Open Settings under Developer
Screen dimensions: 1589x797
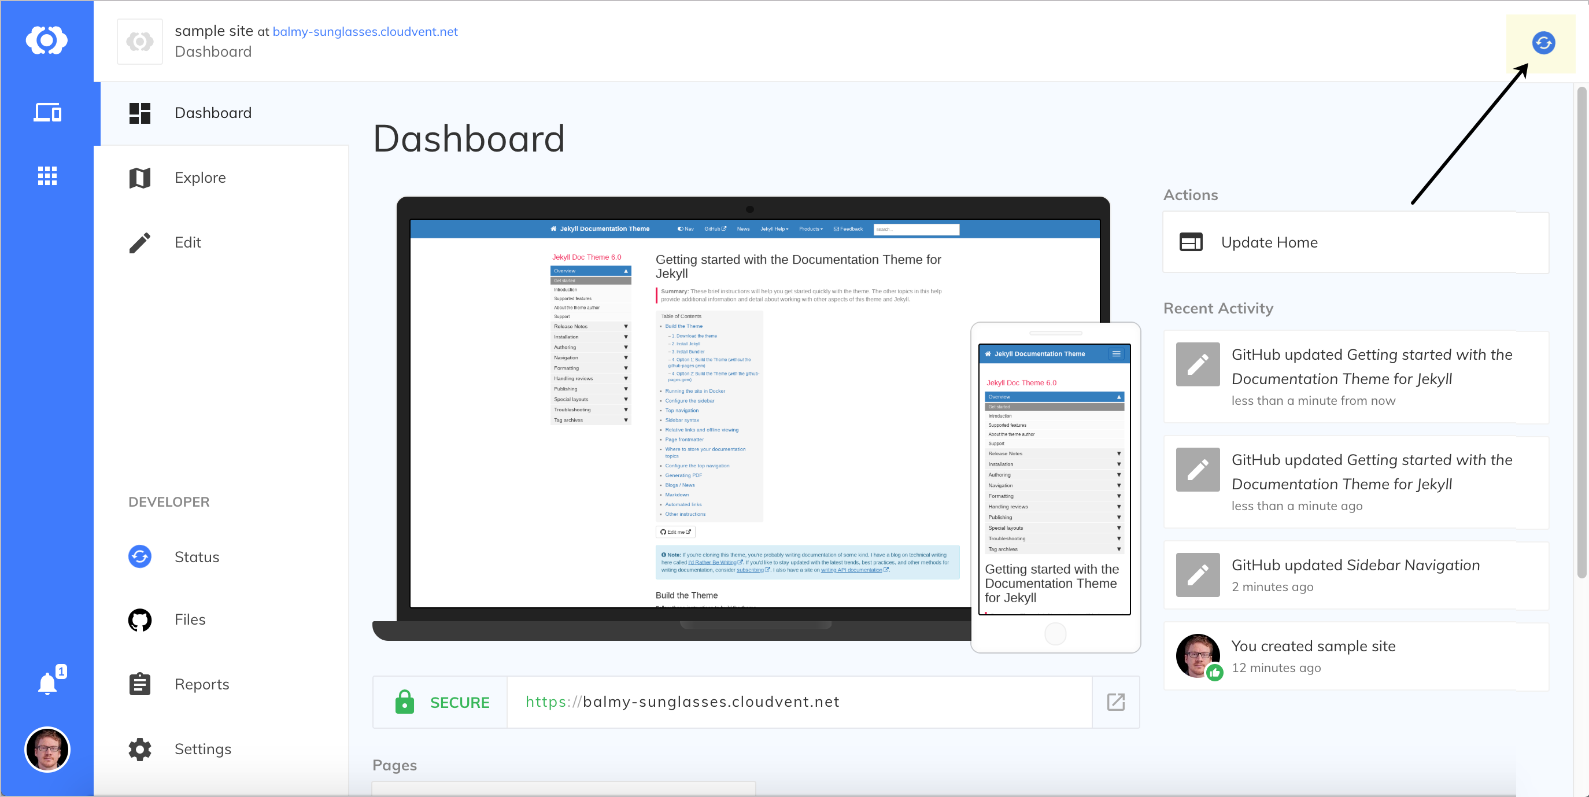pos(221,749)
